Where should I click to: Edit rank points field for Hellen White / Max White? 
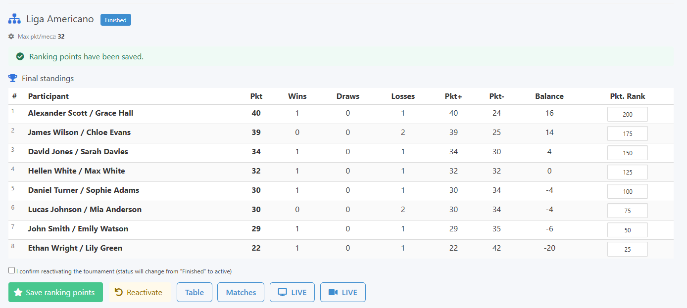[x=628, y=172]
